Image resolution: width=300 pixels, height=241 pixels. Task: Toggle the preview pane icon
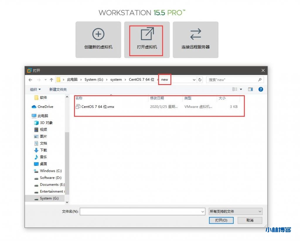point(250,89)
